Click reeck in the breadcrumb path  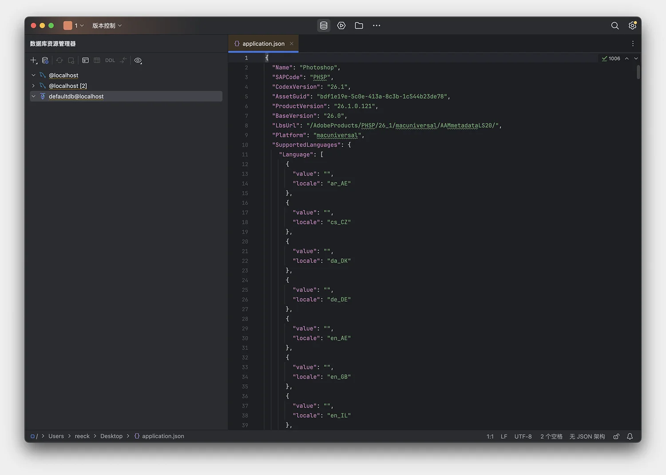click(82, 436)
